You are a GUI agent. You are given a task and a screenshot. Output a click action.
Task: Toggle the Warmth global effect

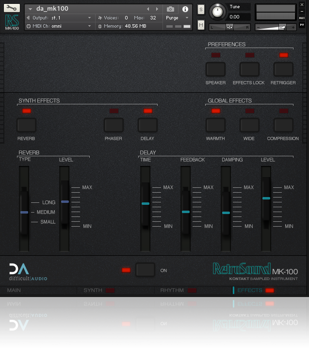(x=215, y=125)
